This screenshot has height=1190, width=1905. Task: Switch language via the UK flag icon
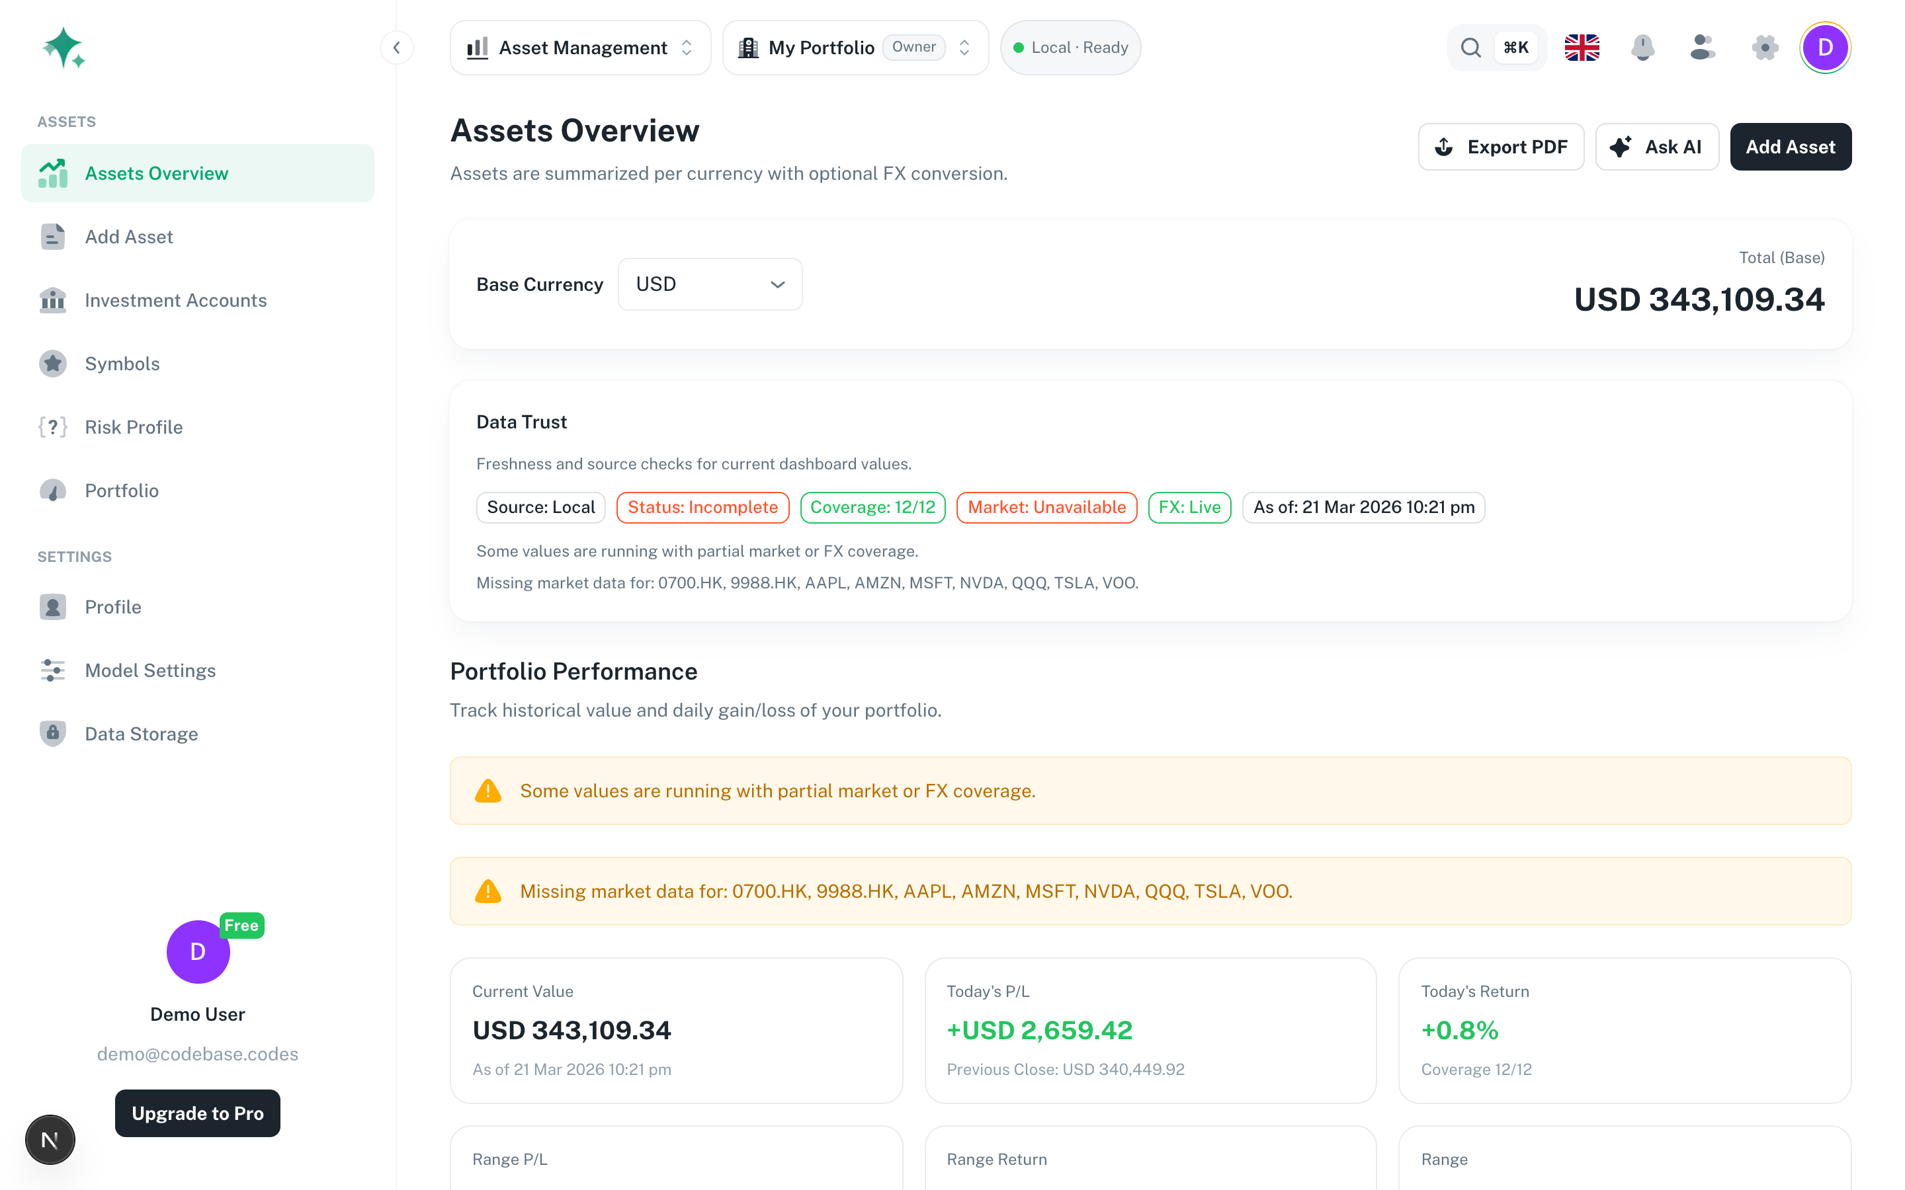pos(1582,47)
